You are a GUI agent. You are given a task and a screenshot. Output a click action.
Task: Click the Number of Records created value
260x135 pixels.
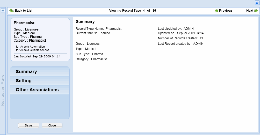pyautogui.click(x=201, y=38)
